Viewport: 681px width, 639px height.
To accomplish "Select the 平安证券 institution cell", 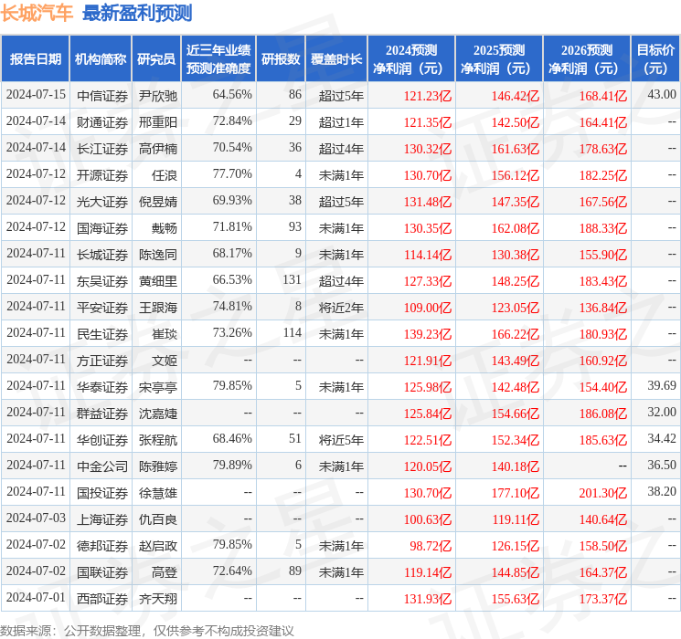I will (102, 308).
